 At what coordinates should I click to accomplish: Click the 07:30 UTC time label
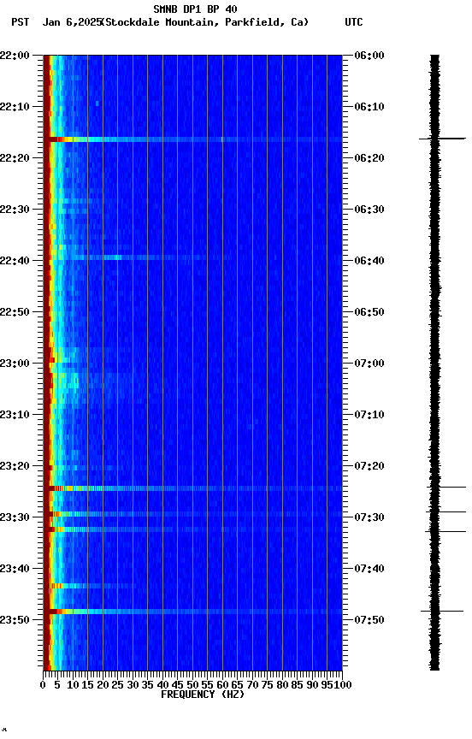[369, 517]
